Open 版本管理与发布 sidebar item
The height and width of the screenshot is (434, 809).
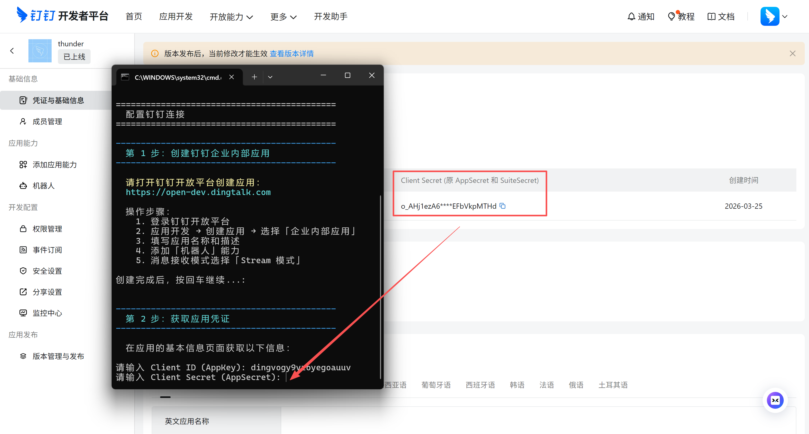[58, 356]
